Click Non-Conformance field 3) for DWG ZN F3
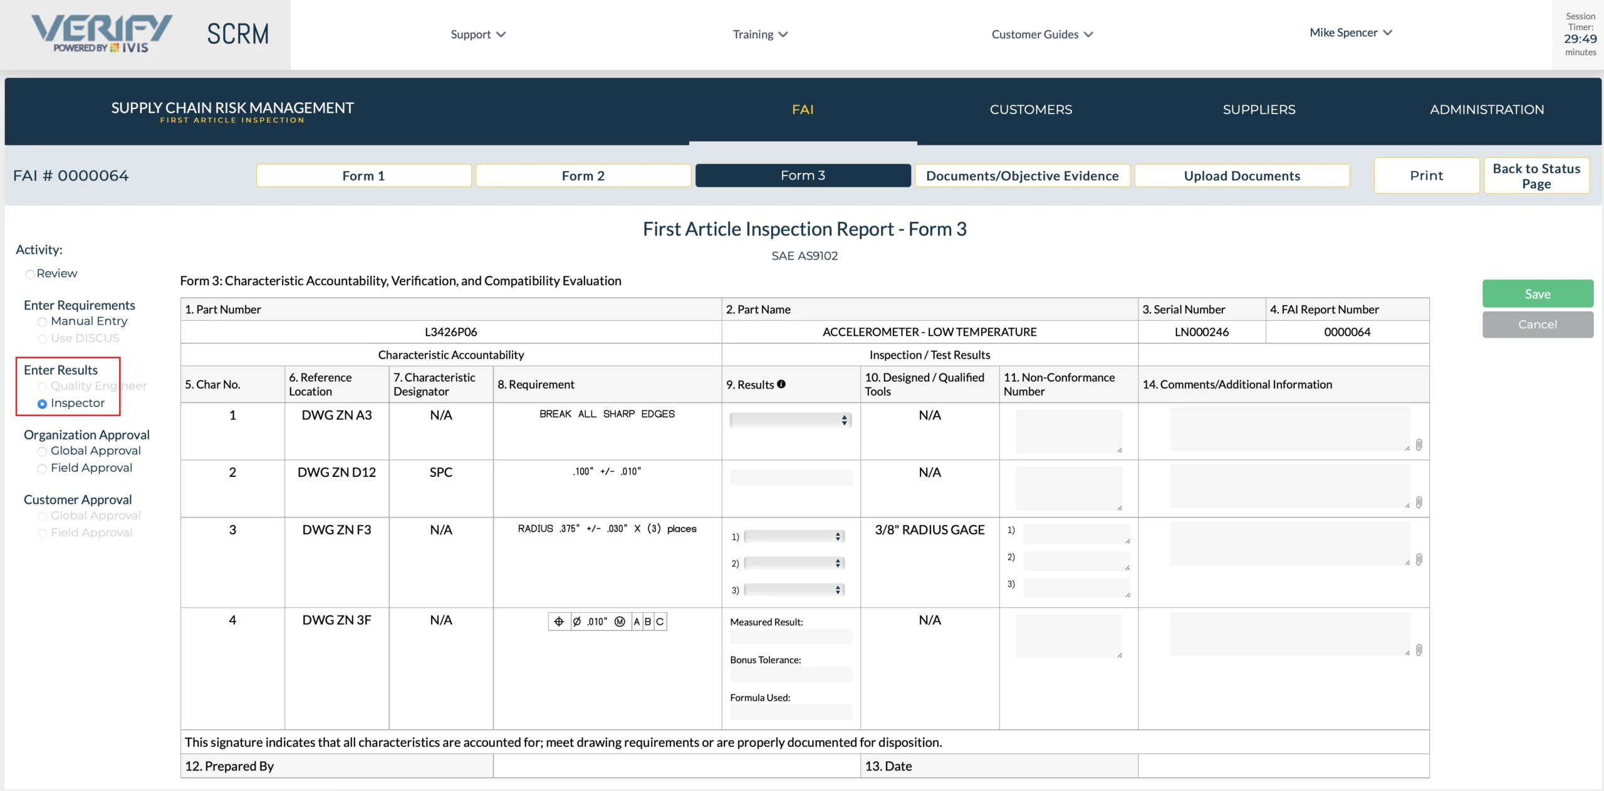Image resolution: width=1604 pixels, height=791 pixels. tap(1076, 587)
